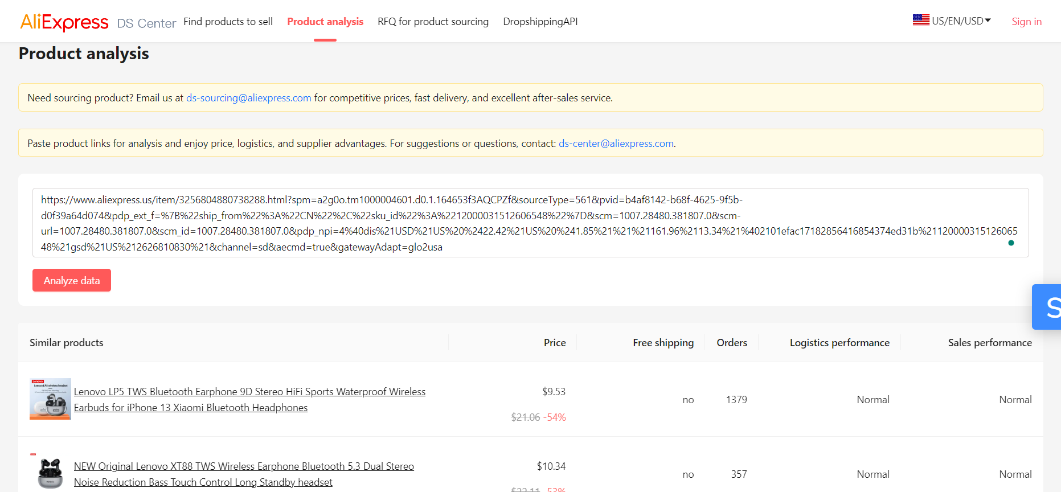Viewport: 1061px width, 492px height.
Task: Click the Price column header
Action: click(x=555, y=343)
